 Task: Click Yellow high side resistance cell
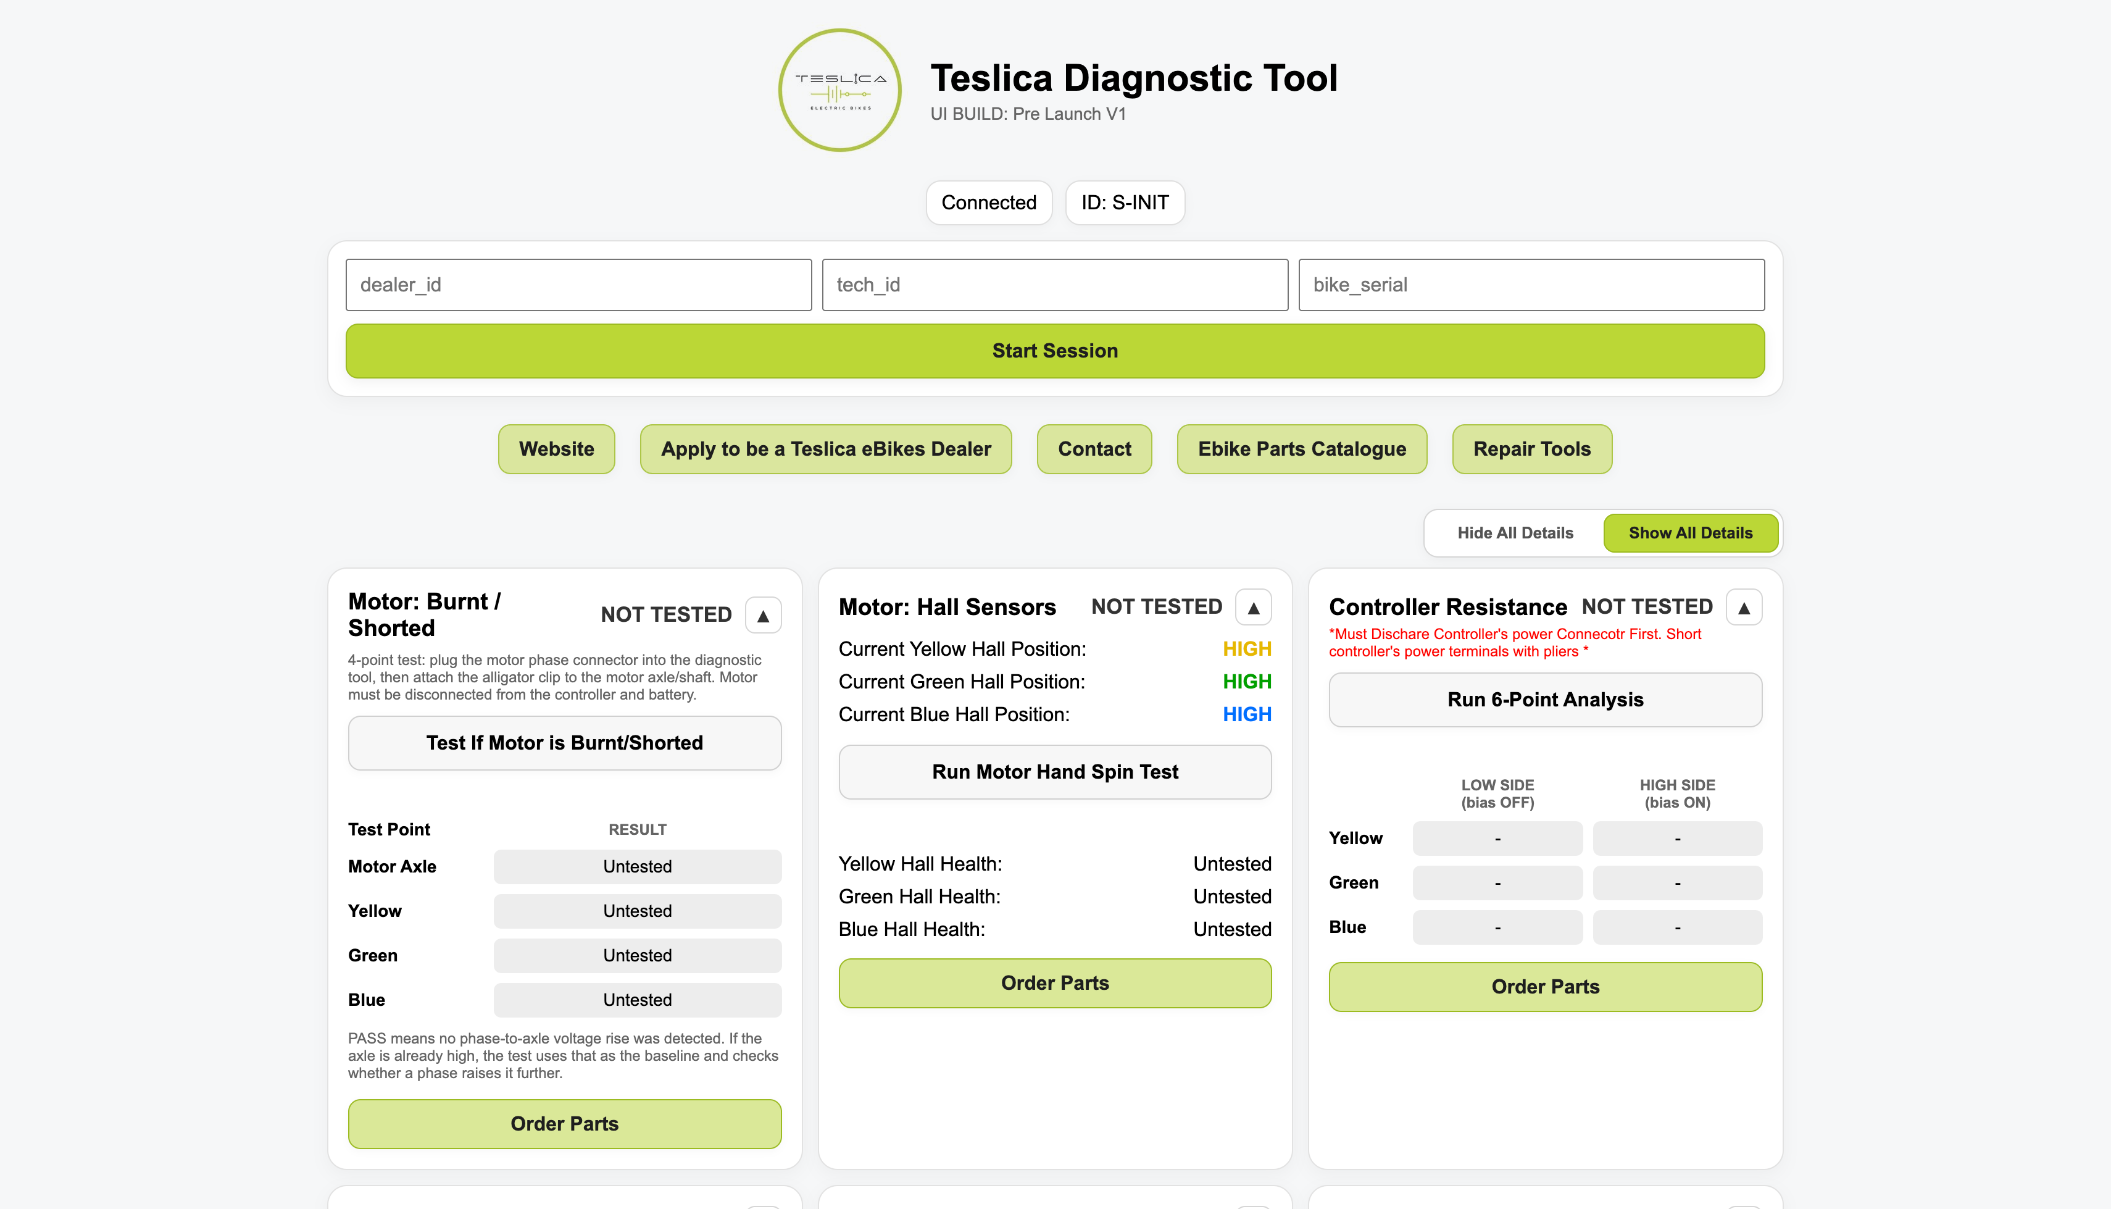(x=1677, y=839)
